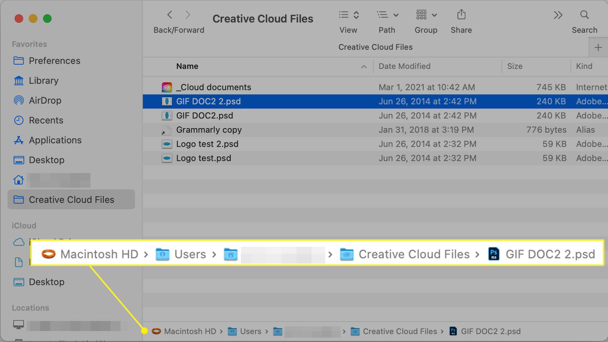Click the 745 KB size cell
The width and height of the screenshot is (608, 342).
click(x=551, y=87)
